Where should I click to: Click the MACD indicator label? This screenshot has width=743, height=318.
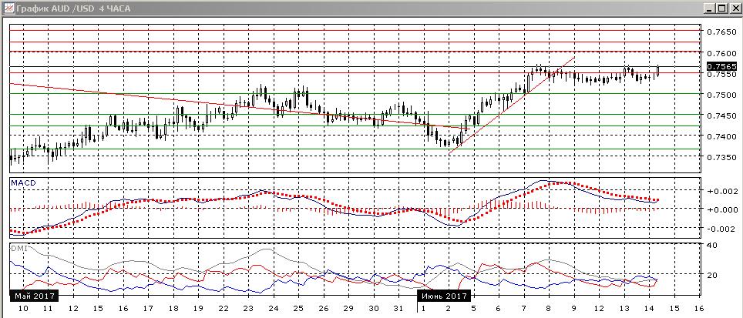point(23,182)
